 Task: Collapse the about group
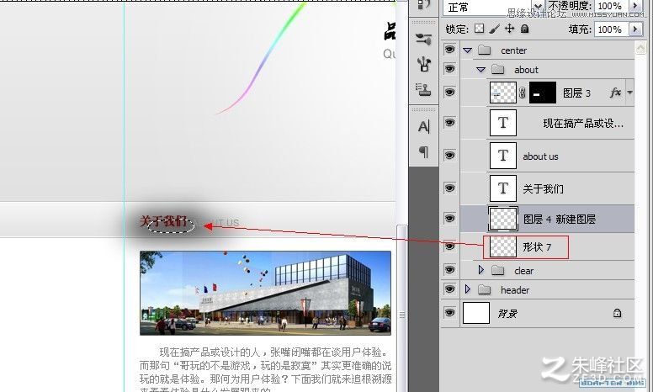click(481, 70)
